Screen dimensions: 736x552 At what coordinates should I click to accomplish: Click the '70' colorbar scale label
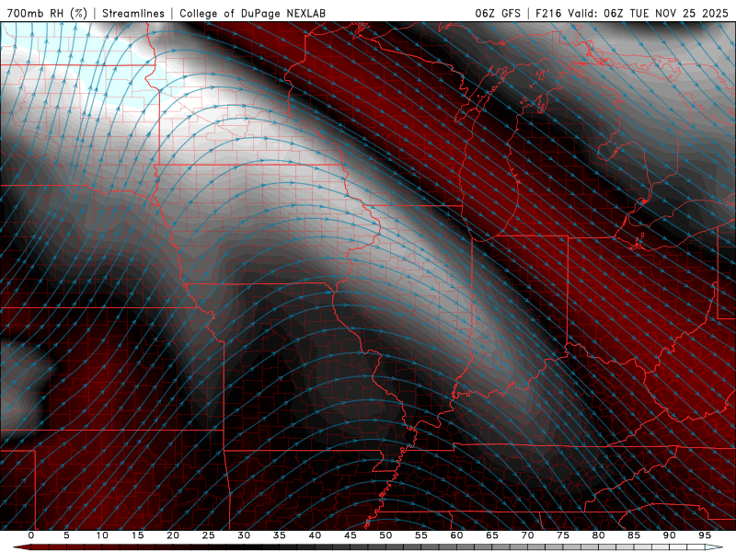[527, 535]
